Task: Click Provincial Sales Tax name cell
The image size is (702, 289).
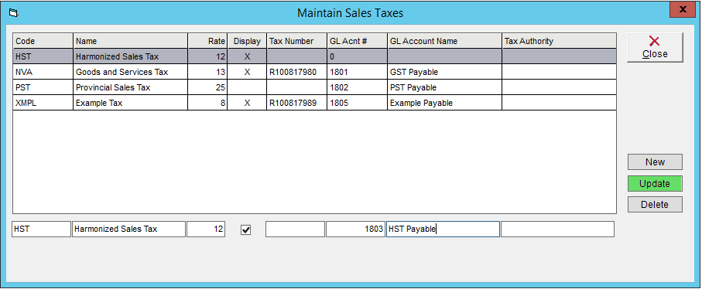Action: [130, 87]
